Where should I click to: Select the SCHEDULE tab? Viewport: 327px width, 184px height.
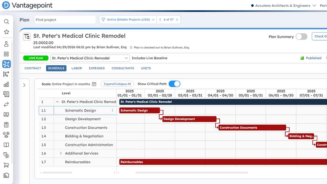tap(56, 68)
